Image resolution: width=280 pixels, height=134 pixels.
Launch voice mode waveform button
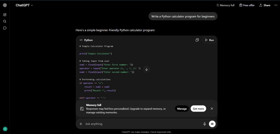tap(212, 124)
